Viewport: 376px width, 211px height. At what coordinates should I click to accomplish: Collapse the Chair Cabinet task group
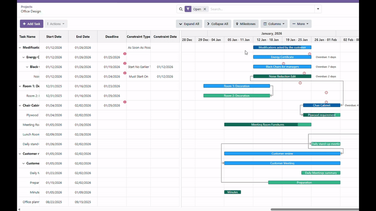coord(20,105)
